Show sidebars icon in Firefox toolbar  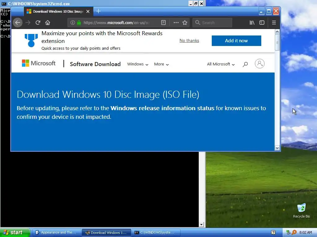coord(262,23)
